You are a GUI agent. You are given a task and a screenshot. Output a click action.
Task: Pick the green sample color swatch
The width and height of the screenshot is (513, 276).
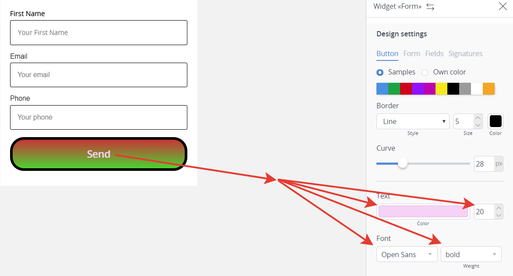(394, 89)
